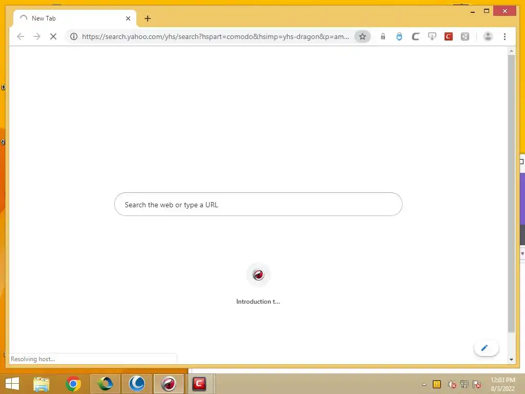
Task: Click the address bar URL
Action: [x=215, y=36]
